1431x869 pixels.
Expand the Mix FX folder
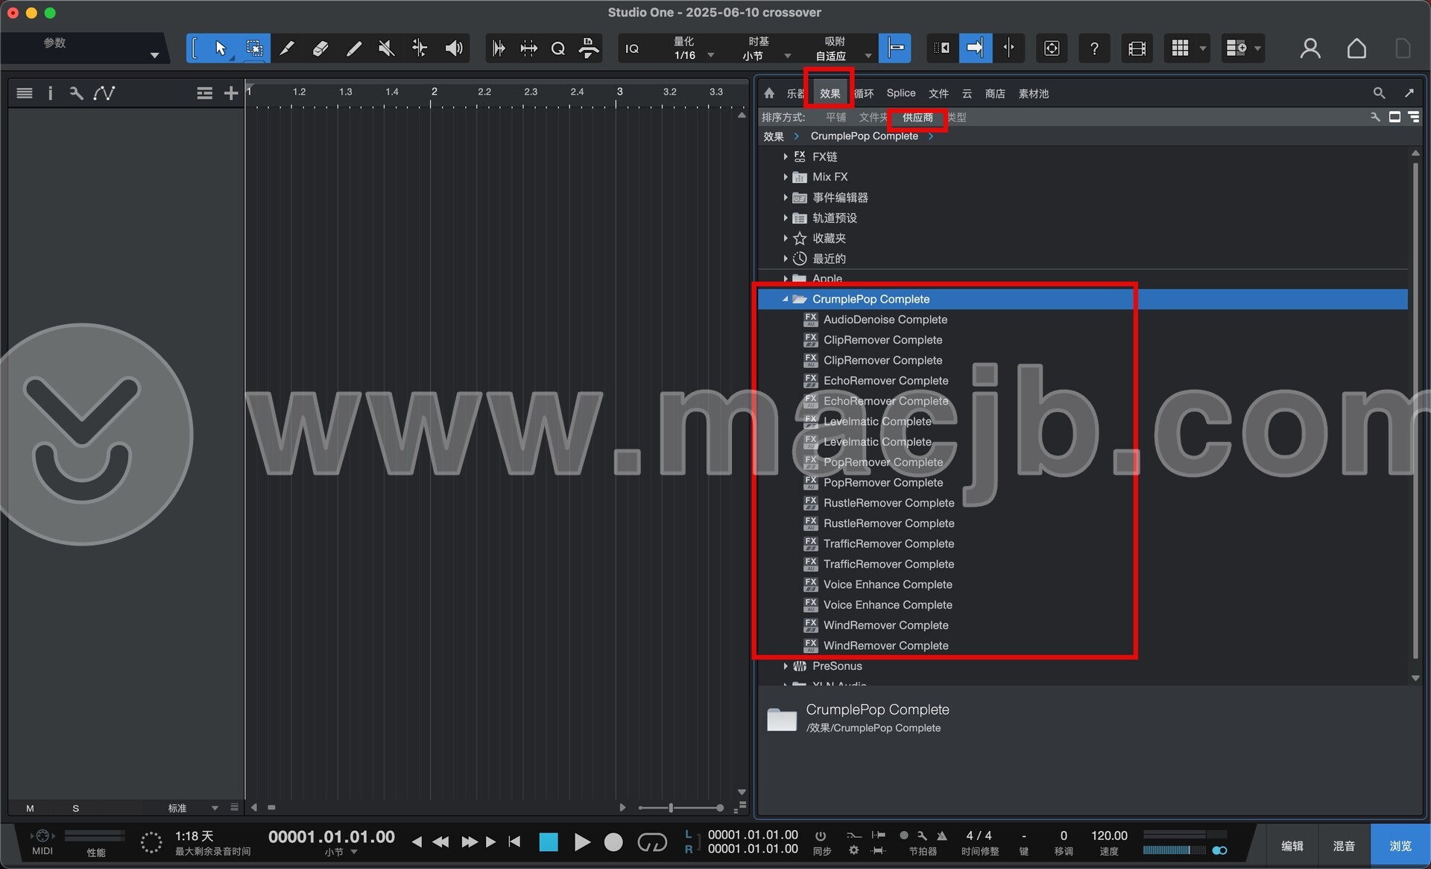point(786,177)
